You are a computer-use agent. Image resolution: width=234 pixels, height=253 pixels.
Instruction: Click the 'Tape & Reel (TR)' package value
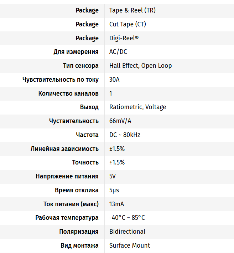coord(132,10)
